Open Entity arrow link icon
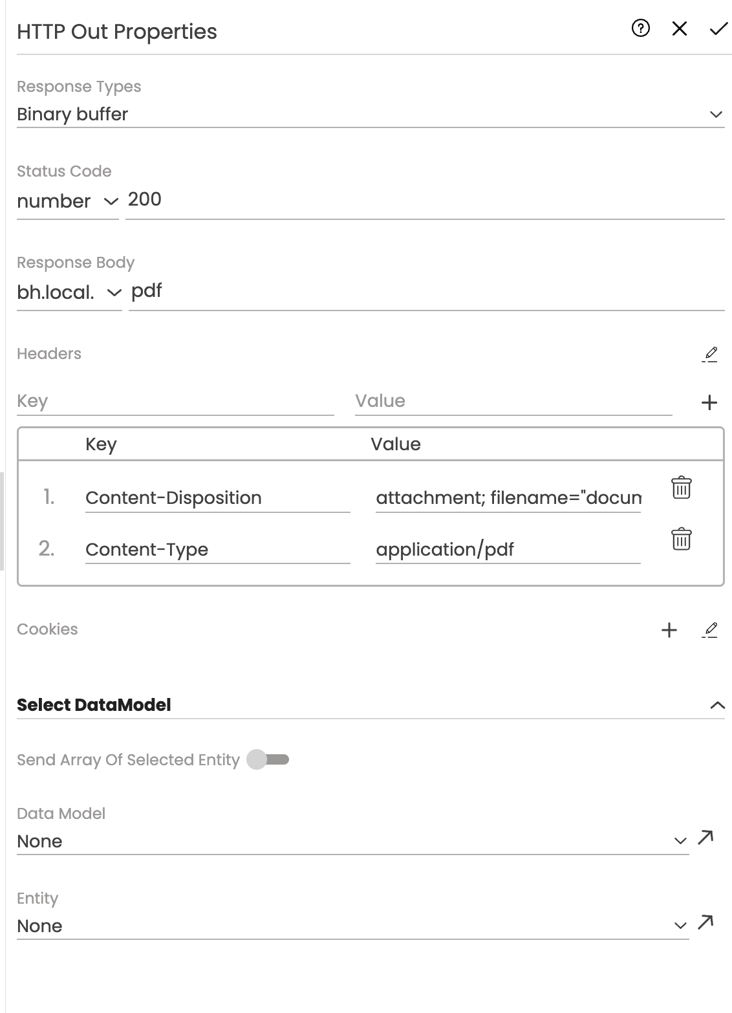 (705, 922)
